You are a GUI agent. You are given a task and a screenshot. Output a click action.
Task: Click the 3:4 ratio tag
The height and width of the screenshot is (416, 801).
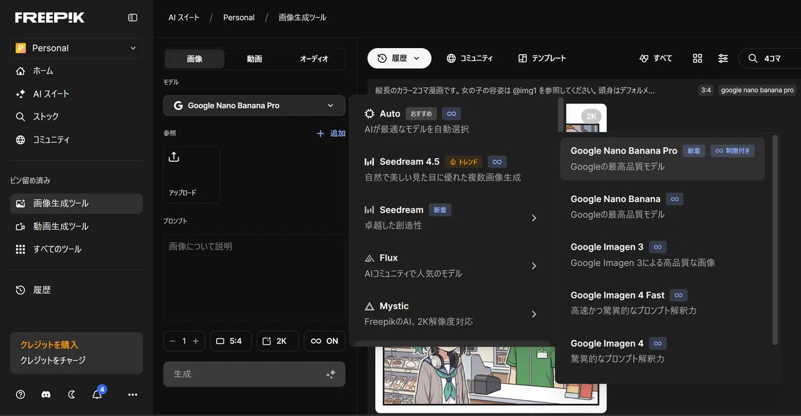pyautogui.click(x=706, y=90)
